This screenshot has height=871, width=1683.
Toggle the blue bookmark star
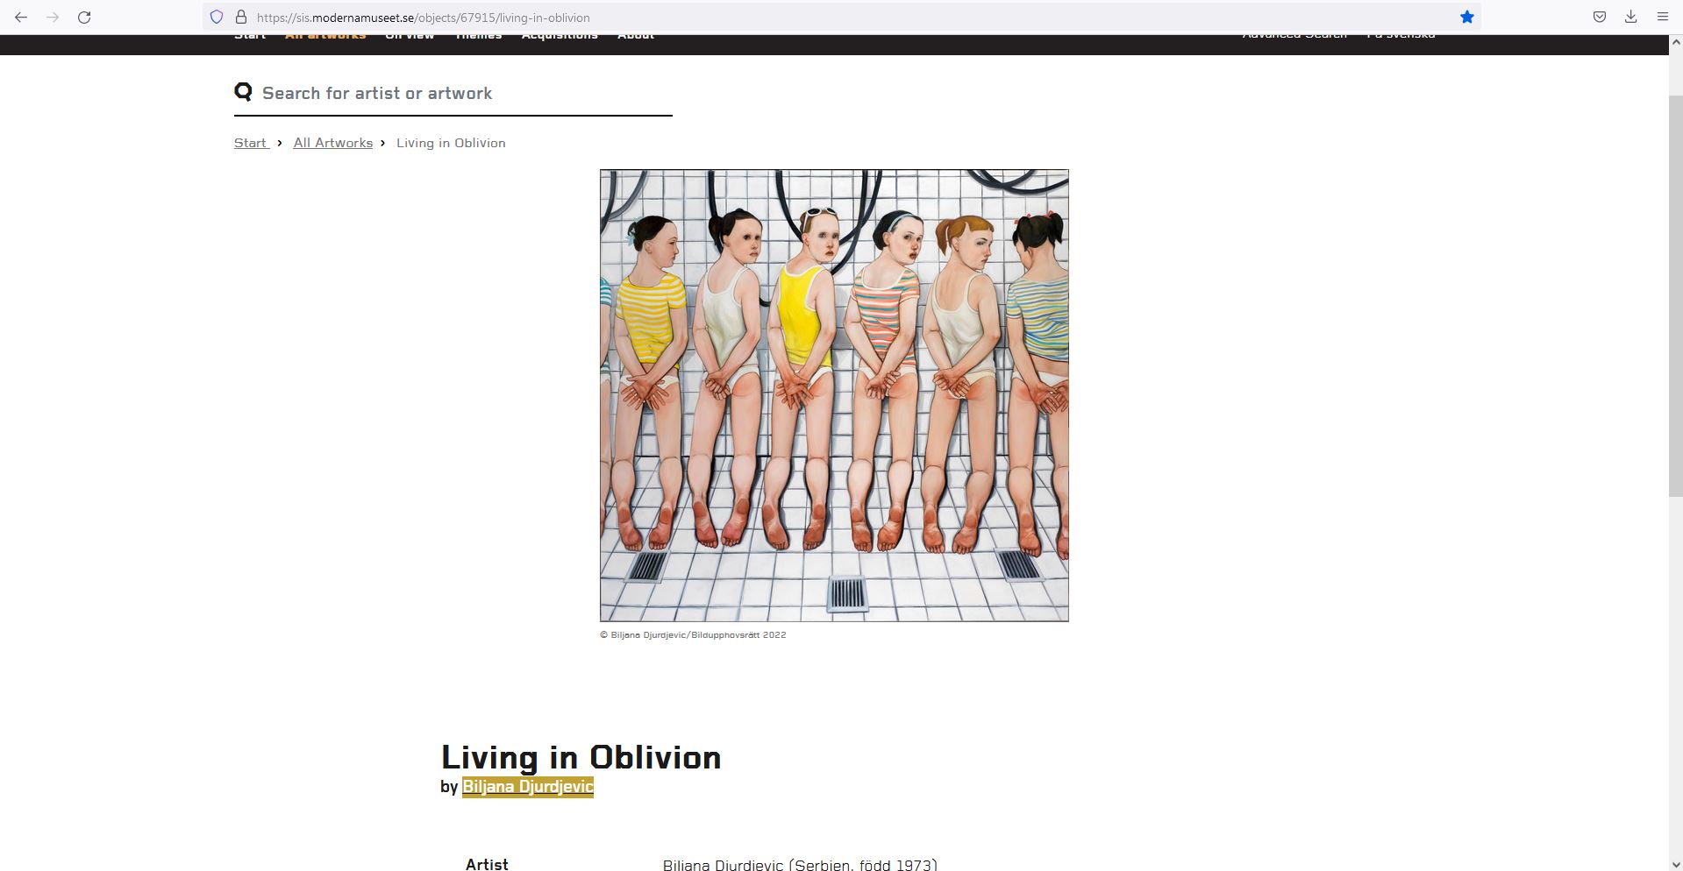1466,17
